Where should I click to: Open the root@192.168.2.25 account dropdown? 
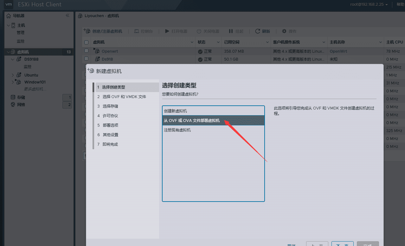[369, 5]
